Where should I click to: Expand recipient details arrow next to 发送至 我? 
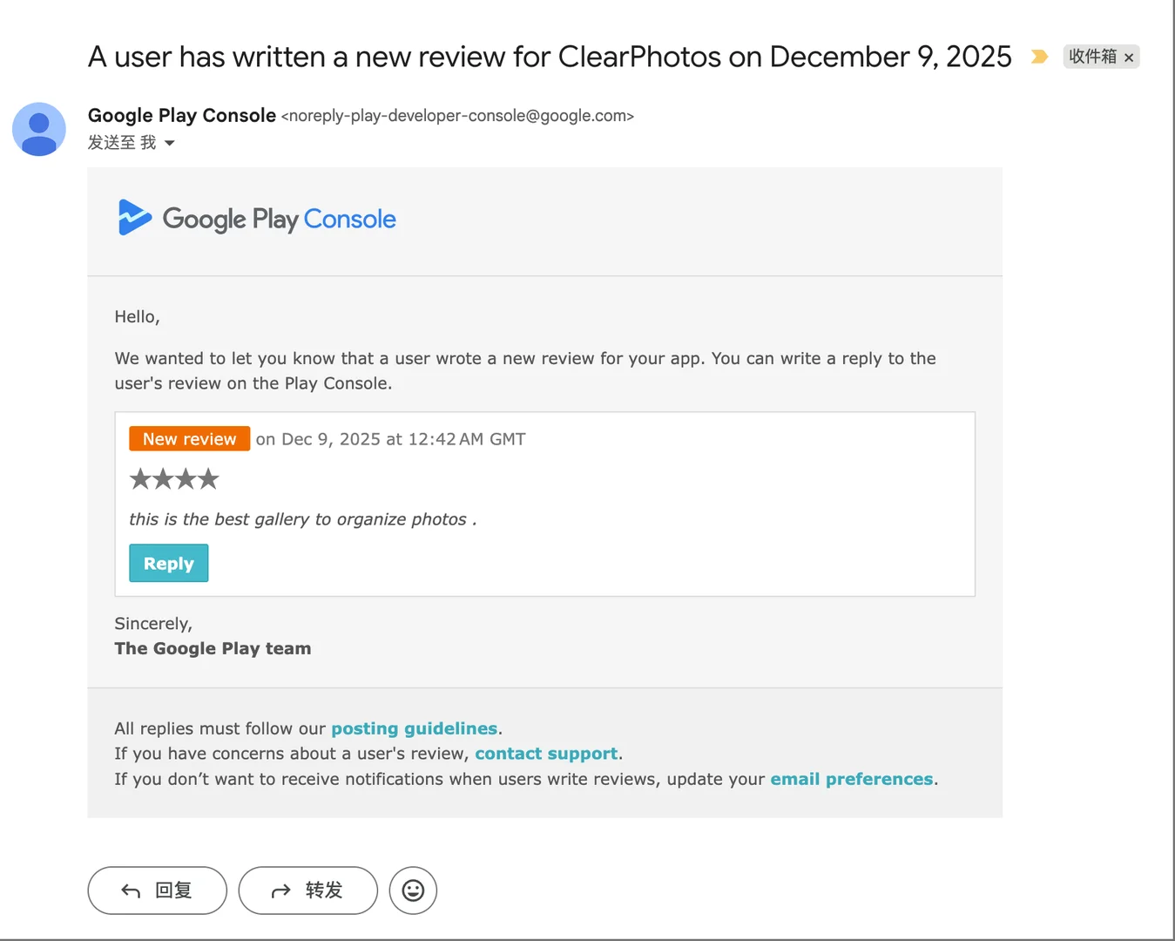[170, 143]
